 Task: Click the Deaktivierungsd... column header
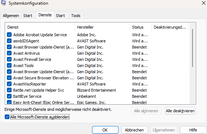point(170,27)
